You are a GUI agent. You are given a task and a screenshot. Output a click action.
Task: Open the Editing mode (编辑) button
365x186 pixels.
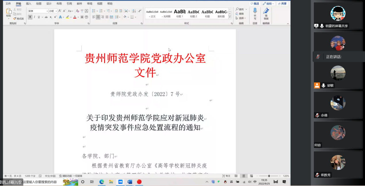269,4
